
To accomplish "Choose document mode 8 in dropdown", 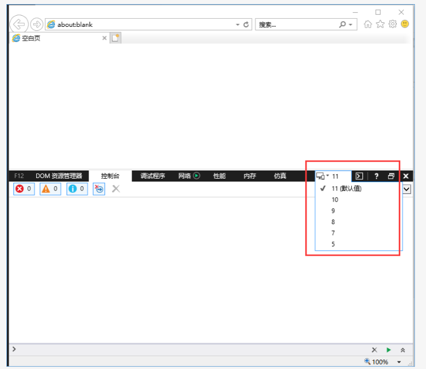I will point(334,222).
